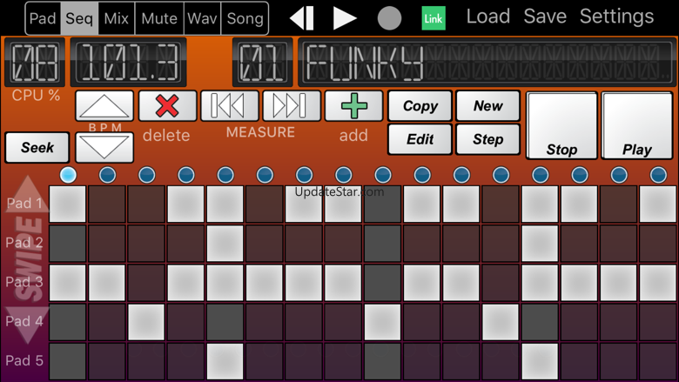Switch to the Seq tab
This screenshot has height=382, width=679.
79,18
